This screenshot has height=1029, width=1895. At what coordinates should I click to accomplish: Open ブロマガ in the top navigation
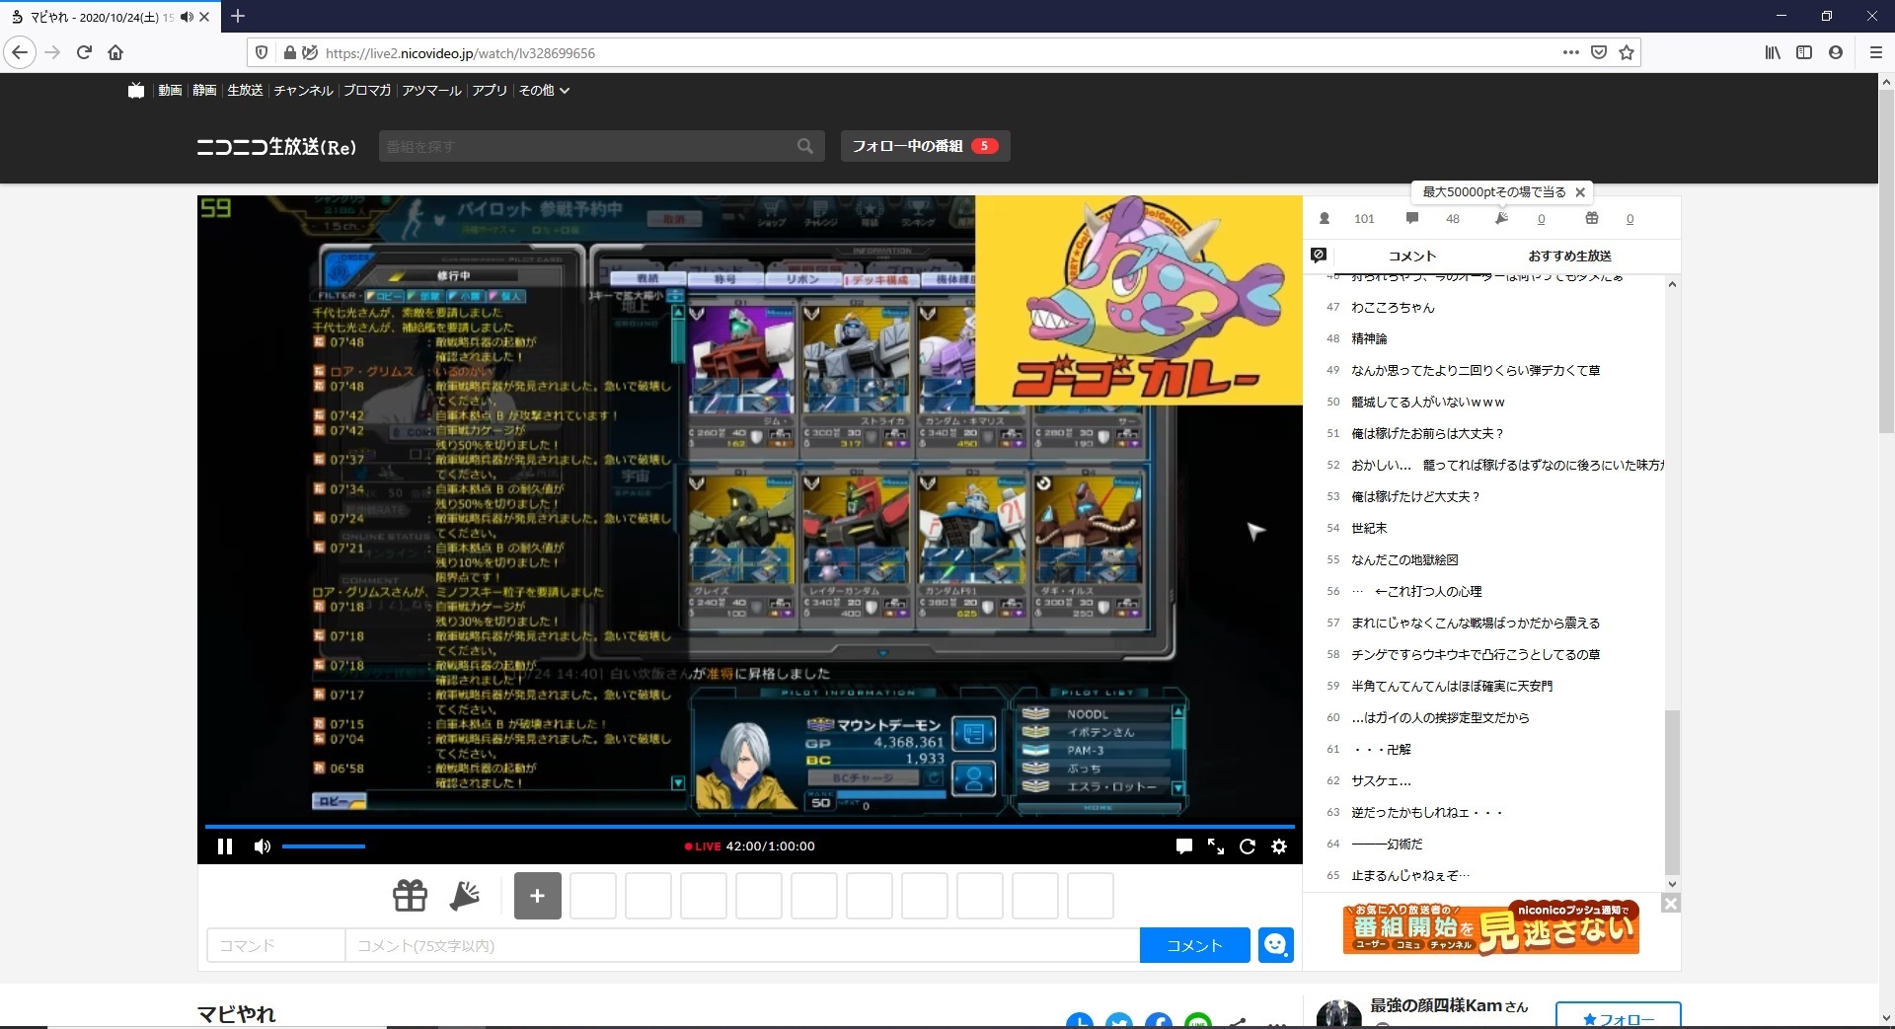367,90
